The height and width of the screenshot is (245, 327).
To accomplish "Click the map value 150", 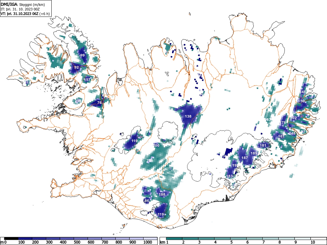I will pos(301,101).
